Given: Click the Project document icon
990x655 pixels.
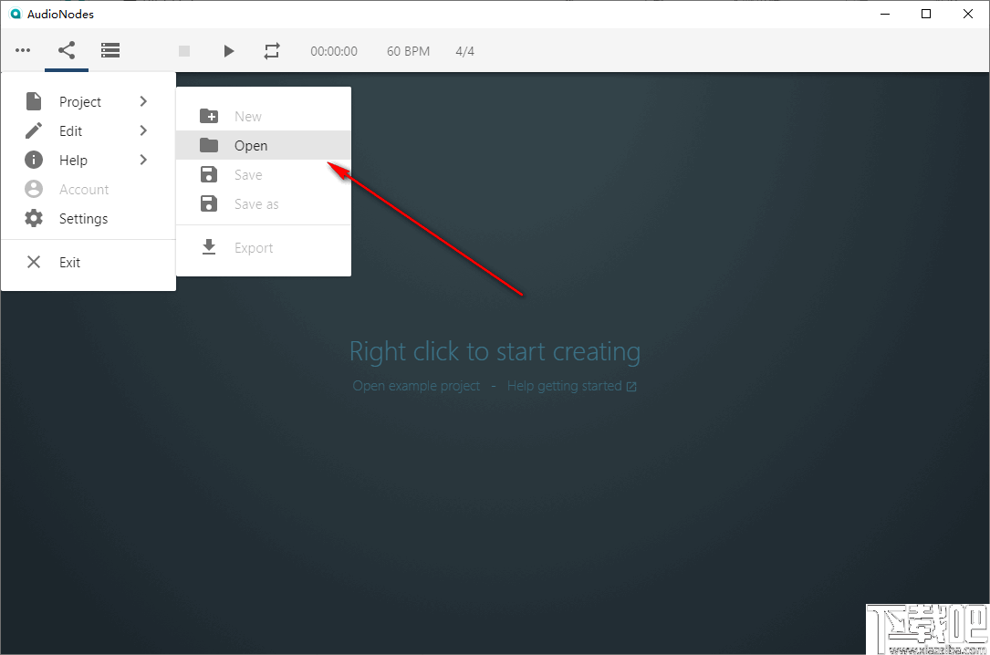Looking at the screenshot, I should tap(34, 101).
